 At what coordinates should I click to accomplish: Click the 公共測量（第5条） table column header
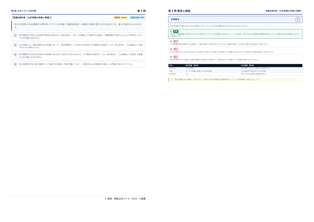247,65
